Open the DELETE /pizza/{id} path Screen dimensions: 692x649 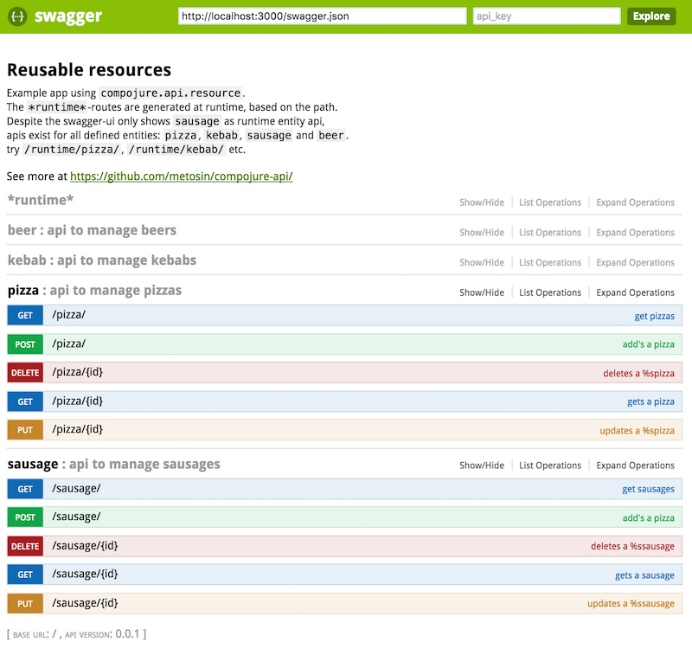point(77,372)
